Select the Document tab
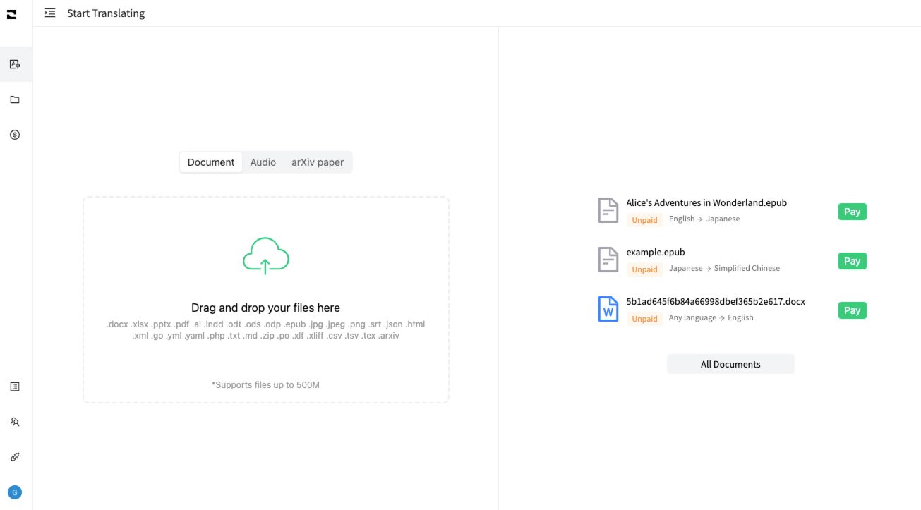921x510 pixels. (211, 162)
